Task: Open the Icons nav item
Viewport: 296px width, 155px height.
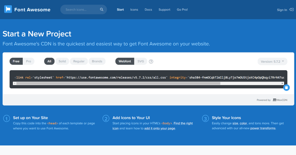Action: pos(134,10)
